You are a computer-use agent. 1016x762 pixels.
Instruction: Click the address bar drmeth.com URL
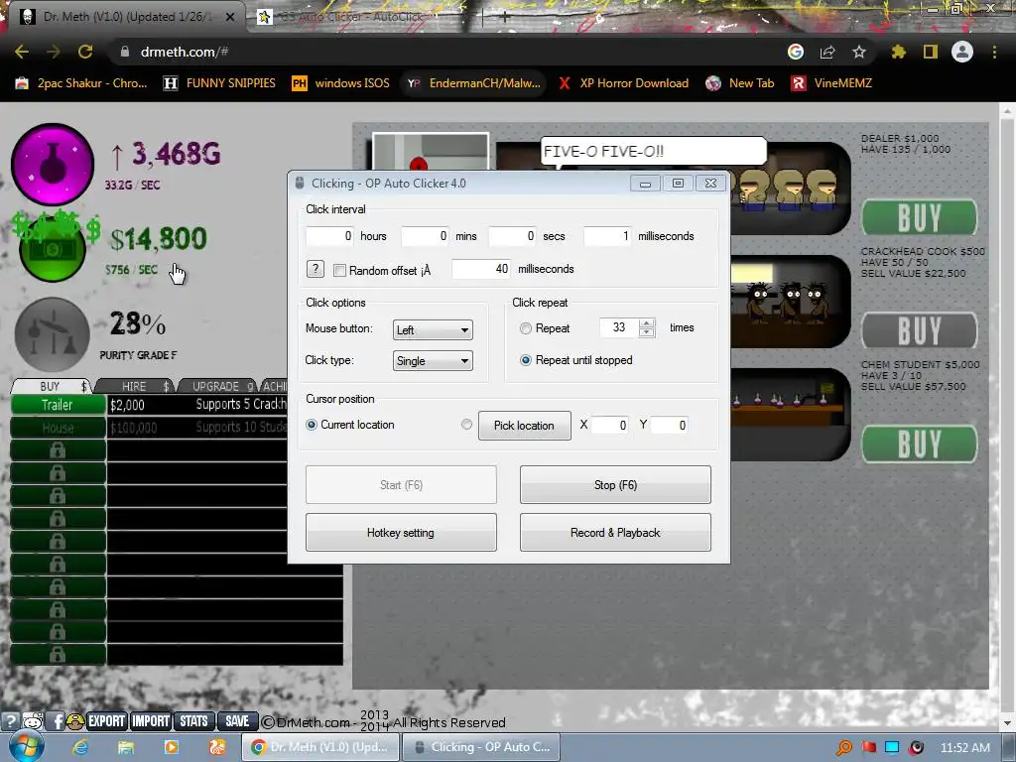pyautogui.click(x=184, y=52)
